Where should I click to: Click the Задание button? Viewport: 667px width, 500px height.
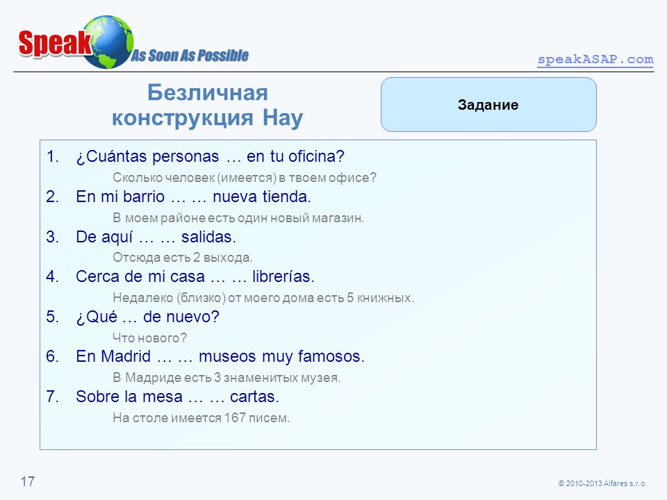(488, 105)
